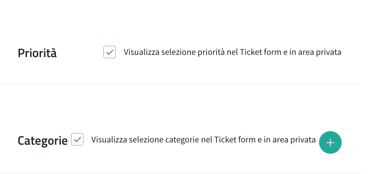The width and height of the screenshot is (383, 174).
Task: Uncheck the Priorità visibility checkbox
Action: (x=109, y=52)
